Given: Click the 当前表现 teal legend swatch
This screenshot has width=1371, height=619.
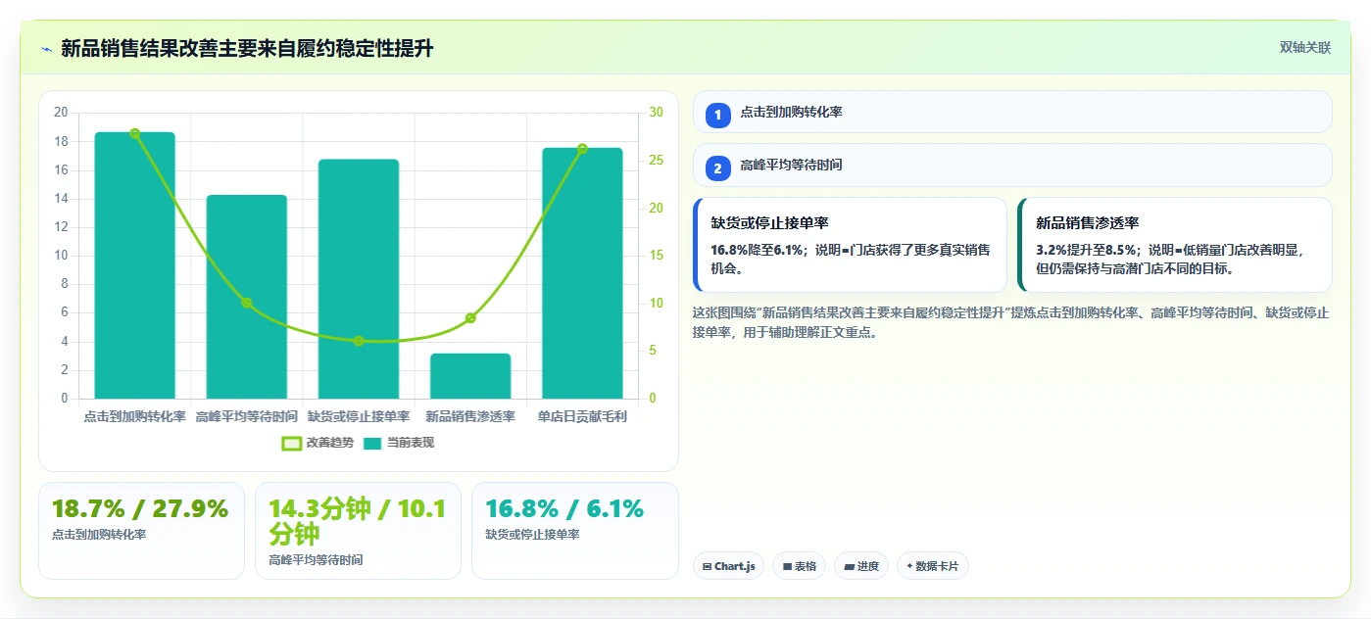Looking at the screenshot, I should pyautogui.click(x=372, y=444).
